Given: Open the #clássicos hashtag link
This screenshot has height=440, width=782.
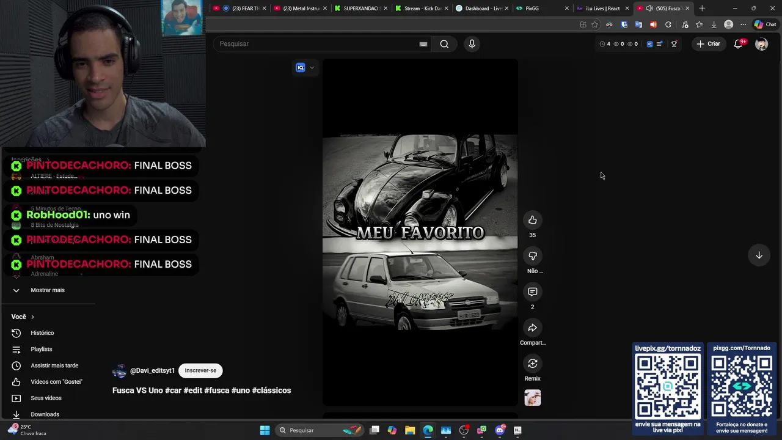Looking at the screenshot, I should point(271,391).
